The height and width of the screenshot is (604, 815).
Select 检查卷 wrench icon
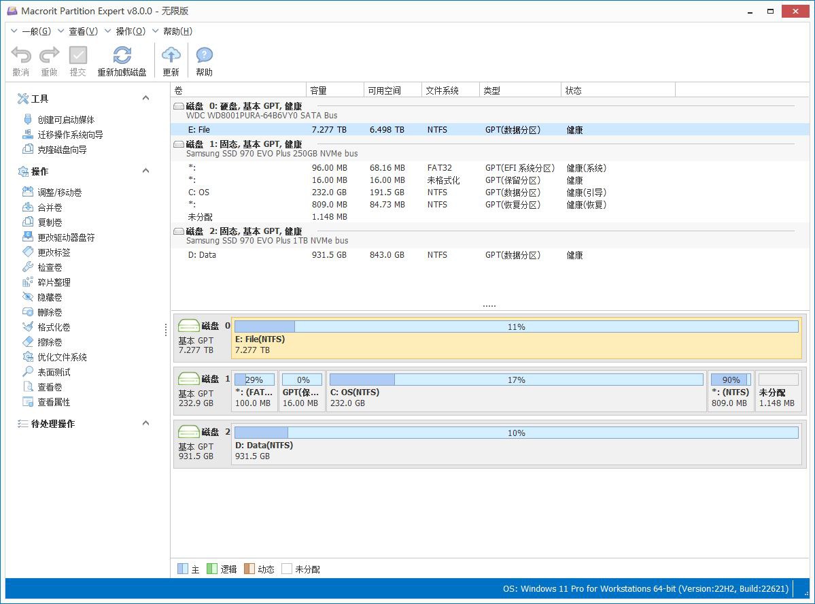(x=28, y=267)
